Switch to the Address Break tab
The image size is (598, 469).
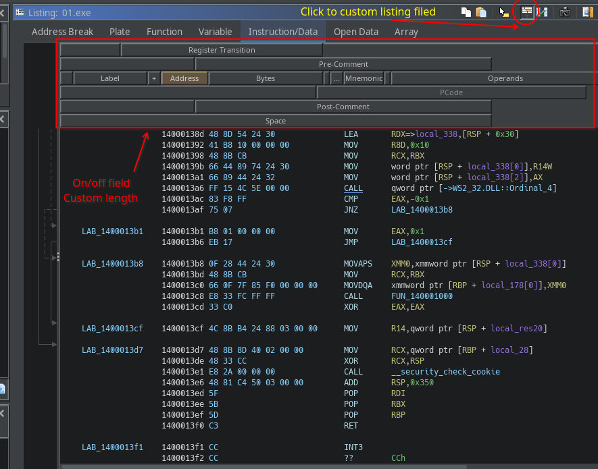click(62, 32)
